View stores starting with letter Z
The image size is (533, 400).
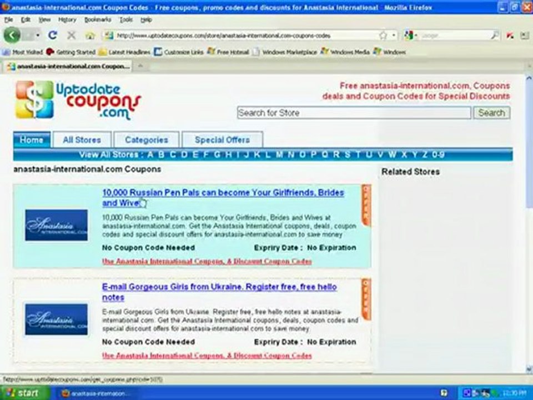tap(425, 155)
